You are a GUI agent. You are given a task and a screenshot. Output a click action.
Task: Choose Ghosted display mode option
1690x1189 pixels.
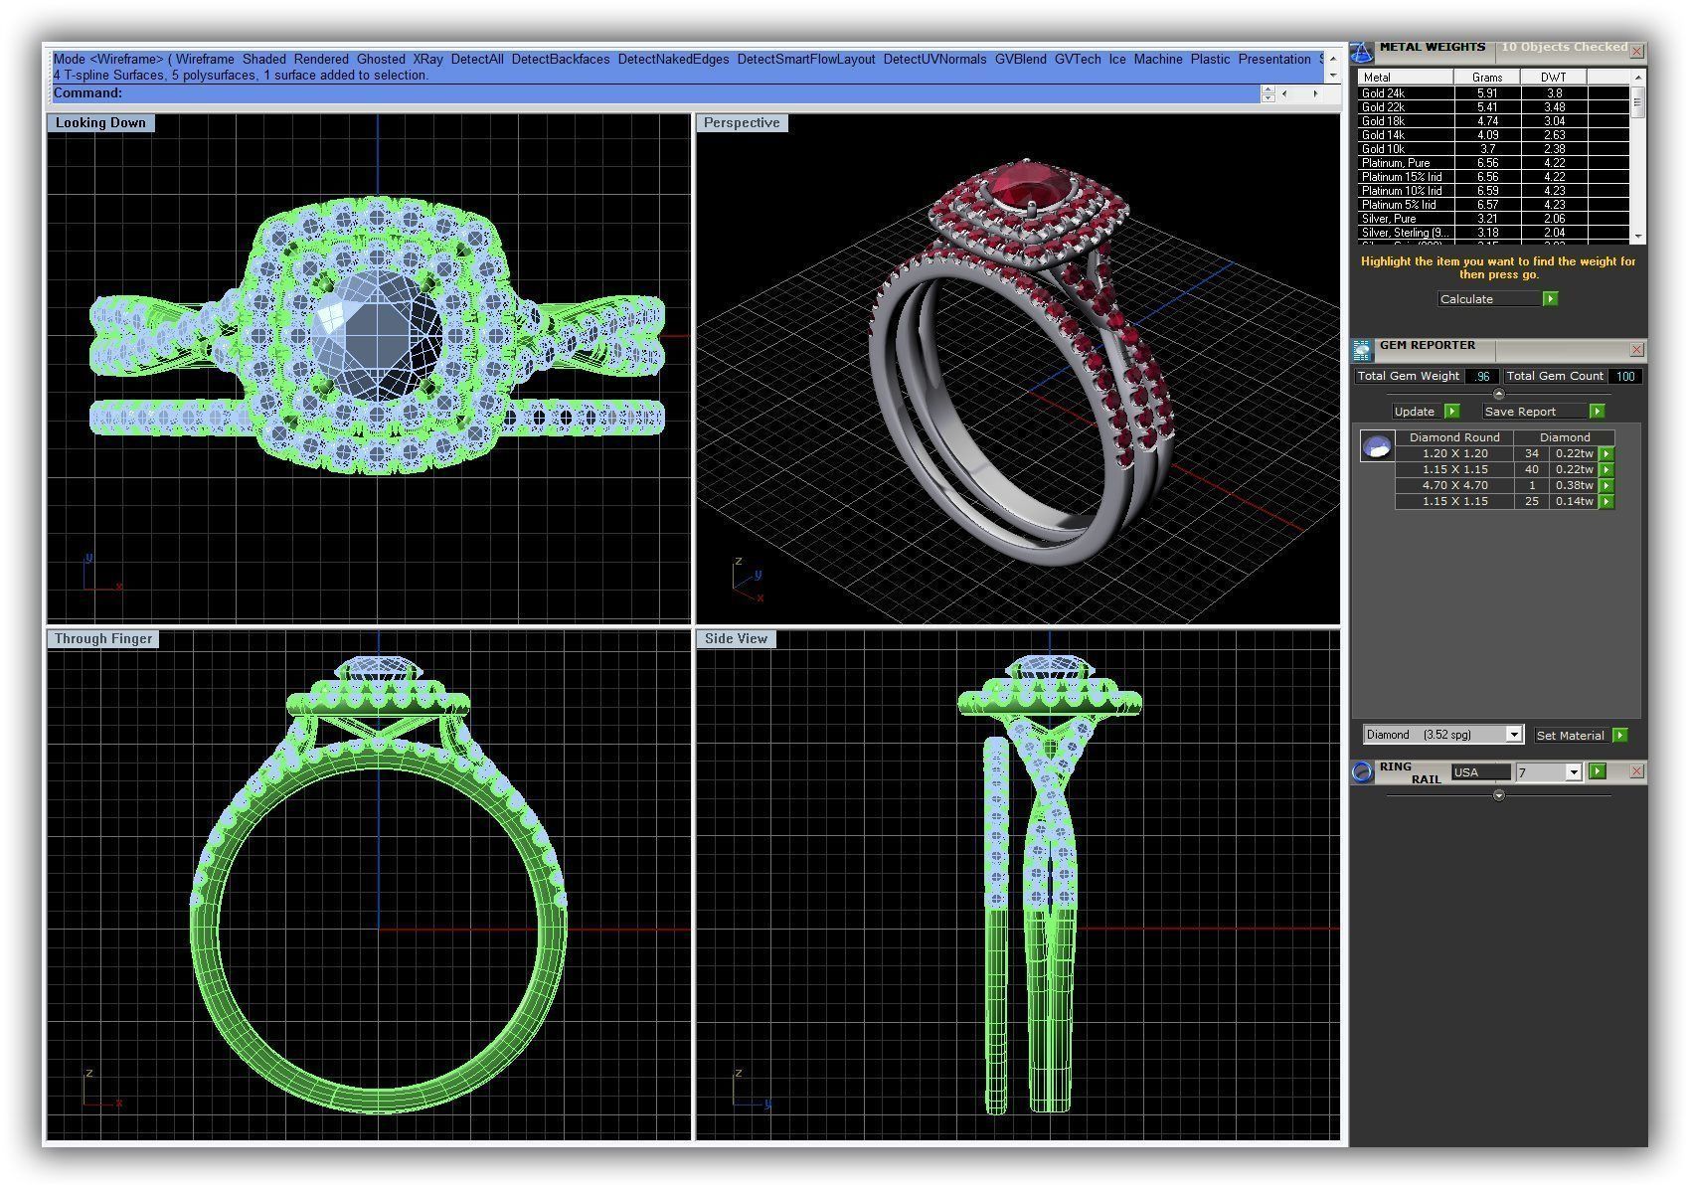coord(381,60)
